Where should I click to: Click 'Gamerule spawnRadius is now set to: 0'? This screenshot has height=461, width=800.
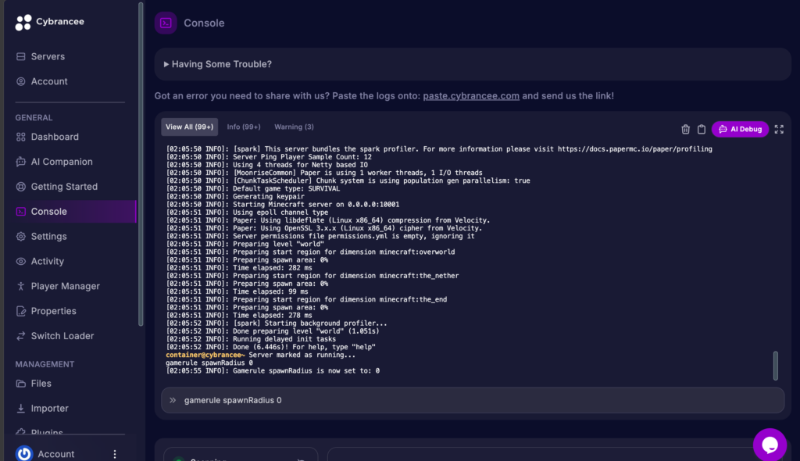(x=306, y=370)
